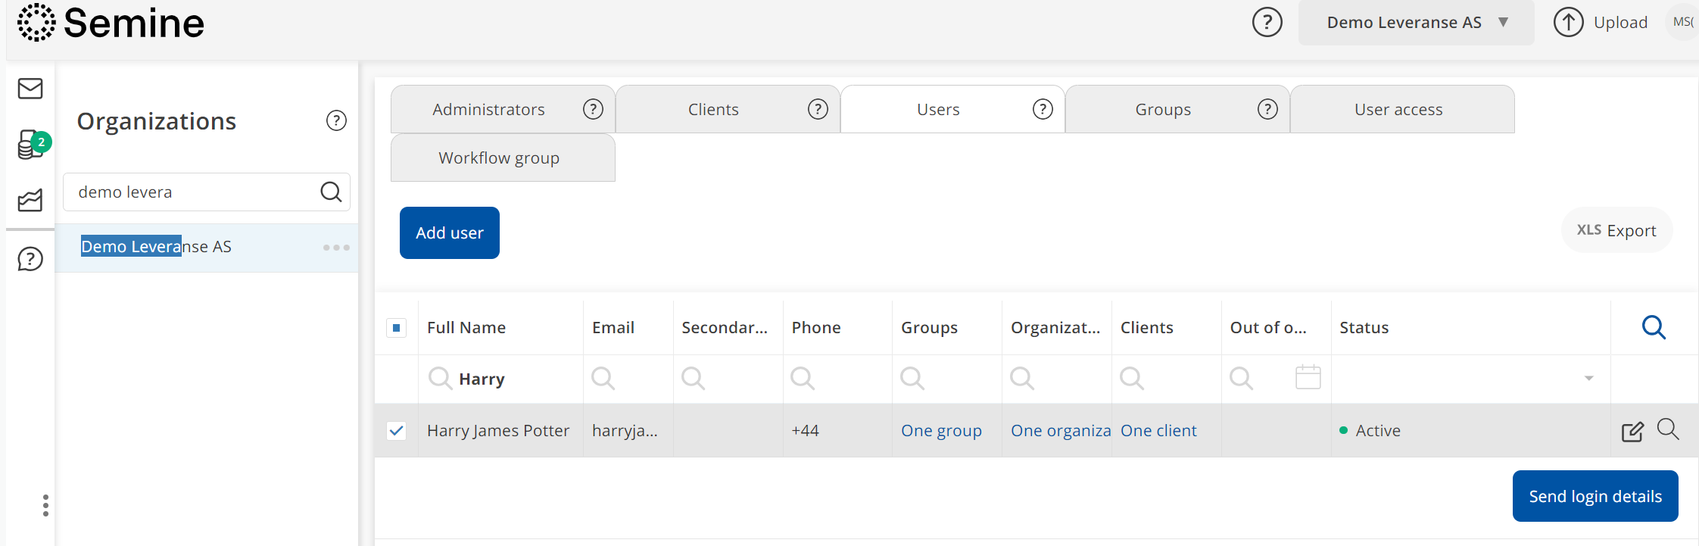The width and height of the screenshot is (1699, 546).
Task: Click the edit icon for Harry James Potter
Action: (1632, 432)
